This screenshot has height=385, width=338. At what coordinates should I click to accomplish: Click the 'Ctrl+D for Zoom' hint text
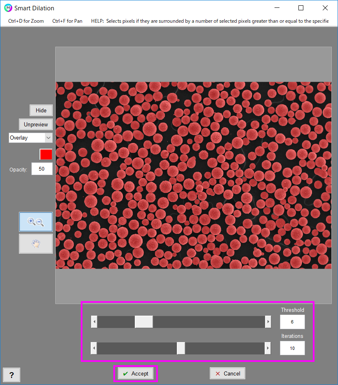click(26, 21)
